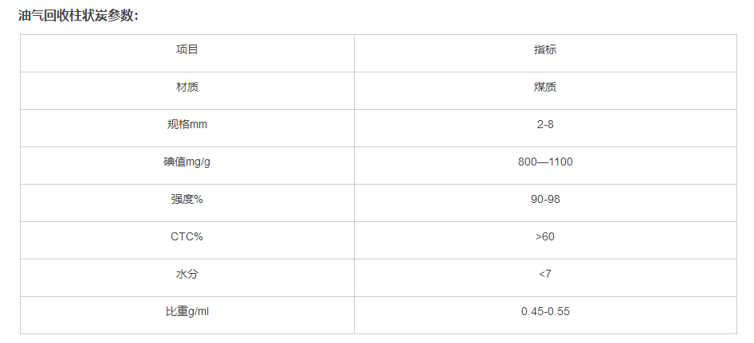Viewport: 754px width, 343px height.
Task: Click the 2-8 specification value
Action: coord(545,124)
